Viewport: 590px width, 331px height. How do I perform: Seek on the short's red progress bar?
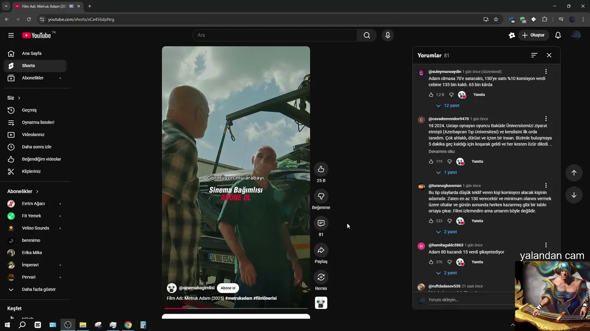pos(236,308)
